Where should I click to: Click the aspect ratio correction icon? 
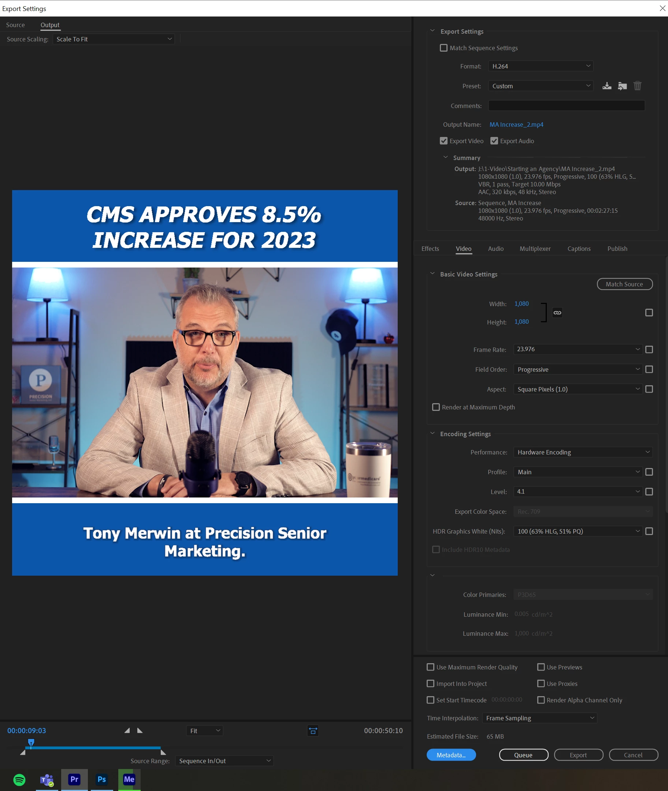click(313, 731)
